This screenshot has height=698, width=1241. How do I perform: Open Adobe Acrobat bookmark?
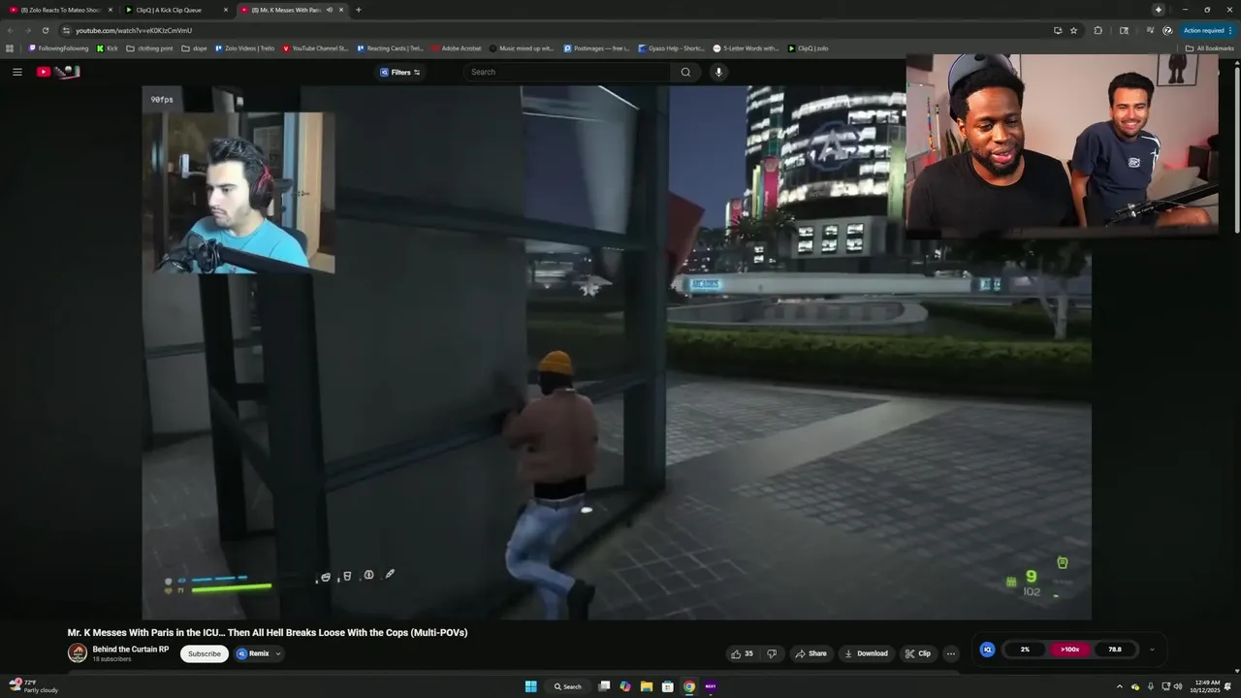tap(456, 48)
